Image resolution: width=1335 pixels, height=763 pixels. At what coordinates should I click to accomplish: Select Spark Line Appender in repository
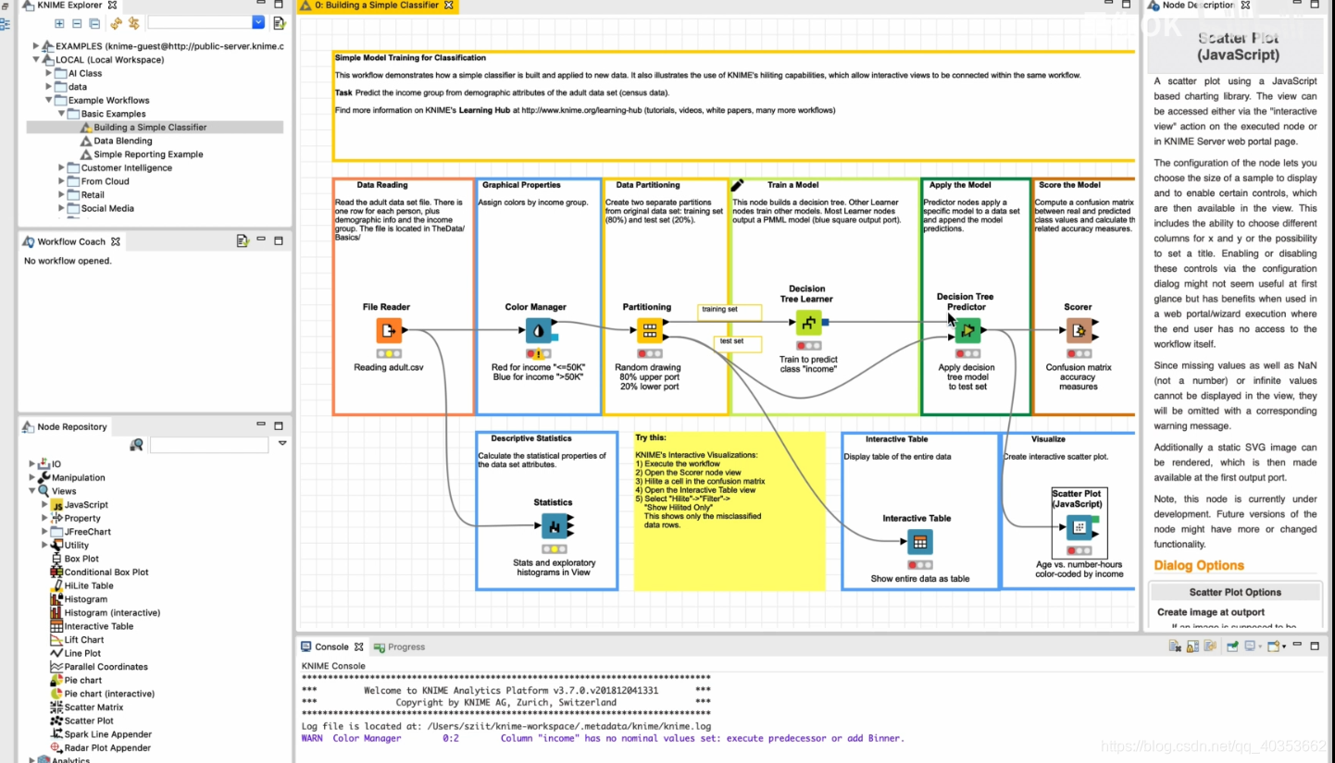point(107,734)
